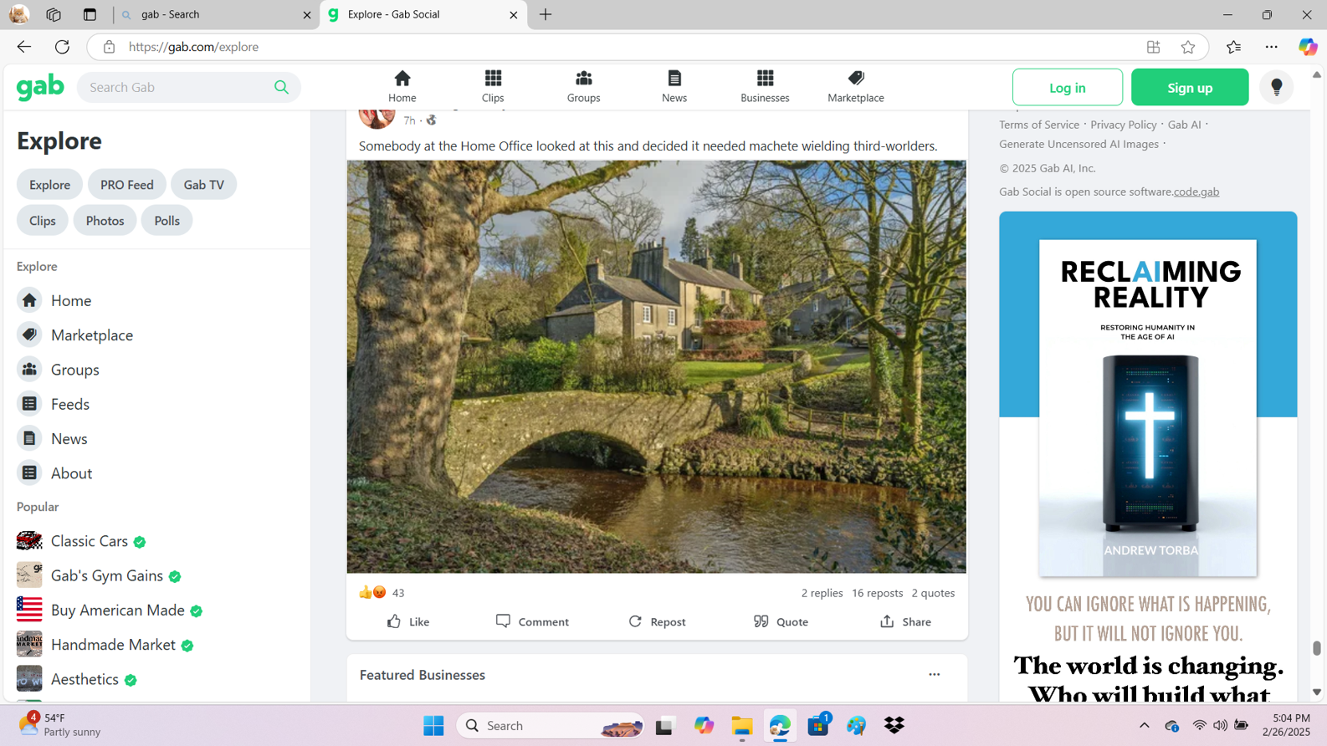View the 16 reposts
The image size is (1327, 746).
click(877, 593)
